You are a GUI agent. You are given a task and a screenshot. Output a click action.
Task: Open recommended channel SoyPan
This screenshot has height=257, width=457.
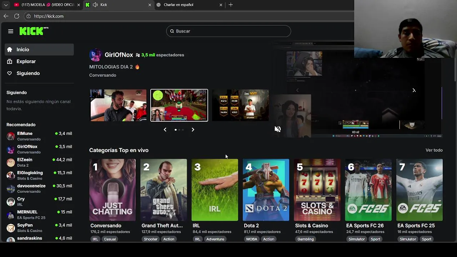[39, 228]
